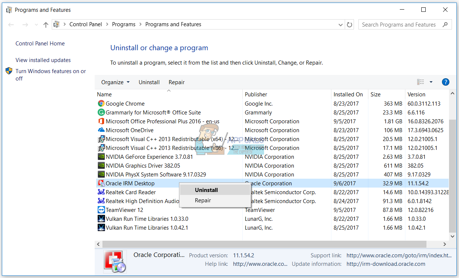Image resolution: width=459 pixels, height=278 pixels.
Task: Click the horizontal scrollbar thumb
Action: pyautogui.click(x=264, y=244)
